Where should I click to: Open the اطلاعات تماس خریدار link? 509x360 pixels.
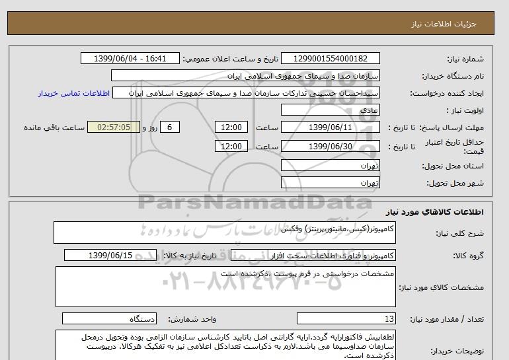tap(73, 93)
